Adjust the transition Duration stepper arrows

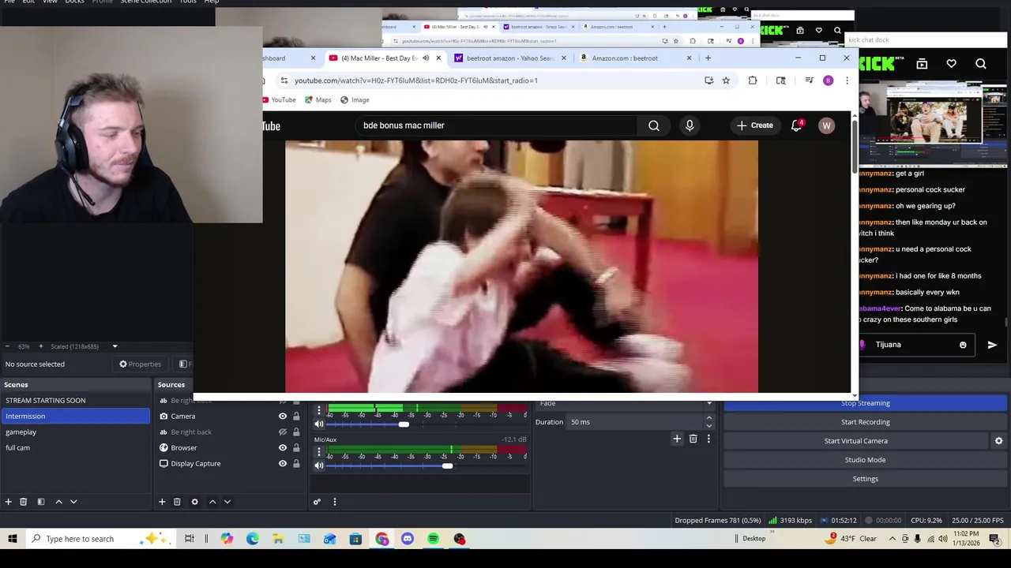708,422
